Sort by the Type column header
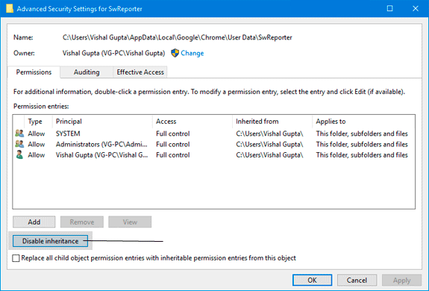 [38, 122]
